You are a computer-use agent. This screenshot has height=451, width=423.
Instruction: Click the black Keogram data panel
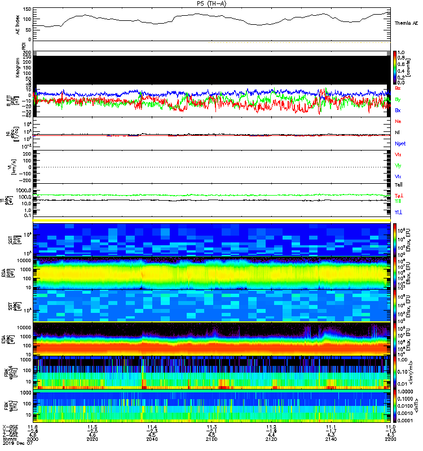pyautogui.click(x=211, y=70)
